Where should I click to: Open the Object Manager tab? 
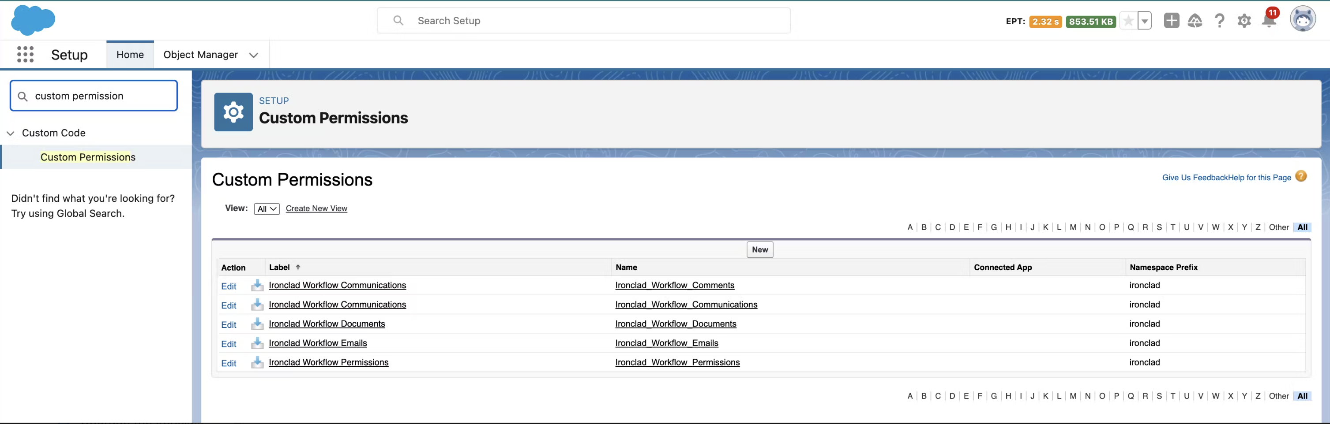point(200,55)
